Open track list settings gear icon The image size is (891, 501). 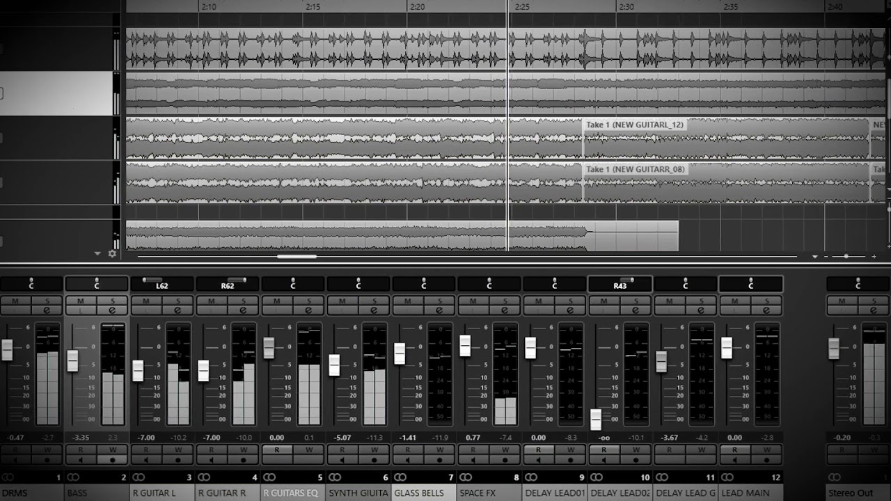[112, 254]
